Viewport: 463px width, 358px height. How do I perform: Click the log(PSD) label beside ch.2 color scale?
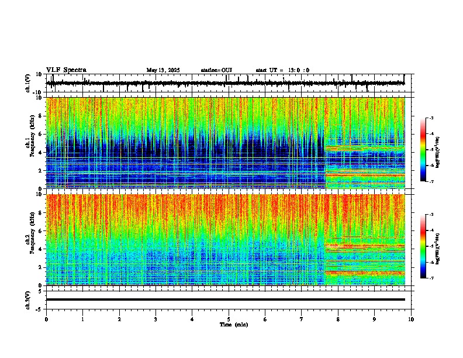[x=437, y=249]
